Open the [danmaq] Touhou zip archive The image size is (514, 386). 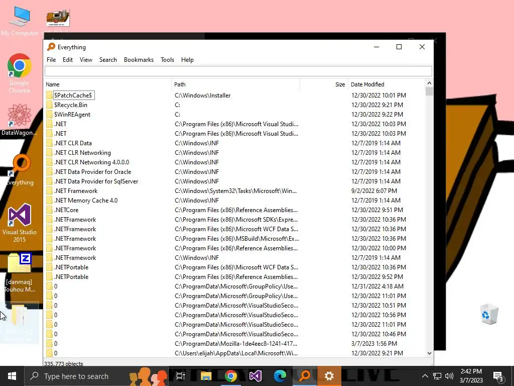[20, 272]
